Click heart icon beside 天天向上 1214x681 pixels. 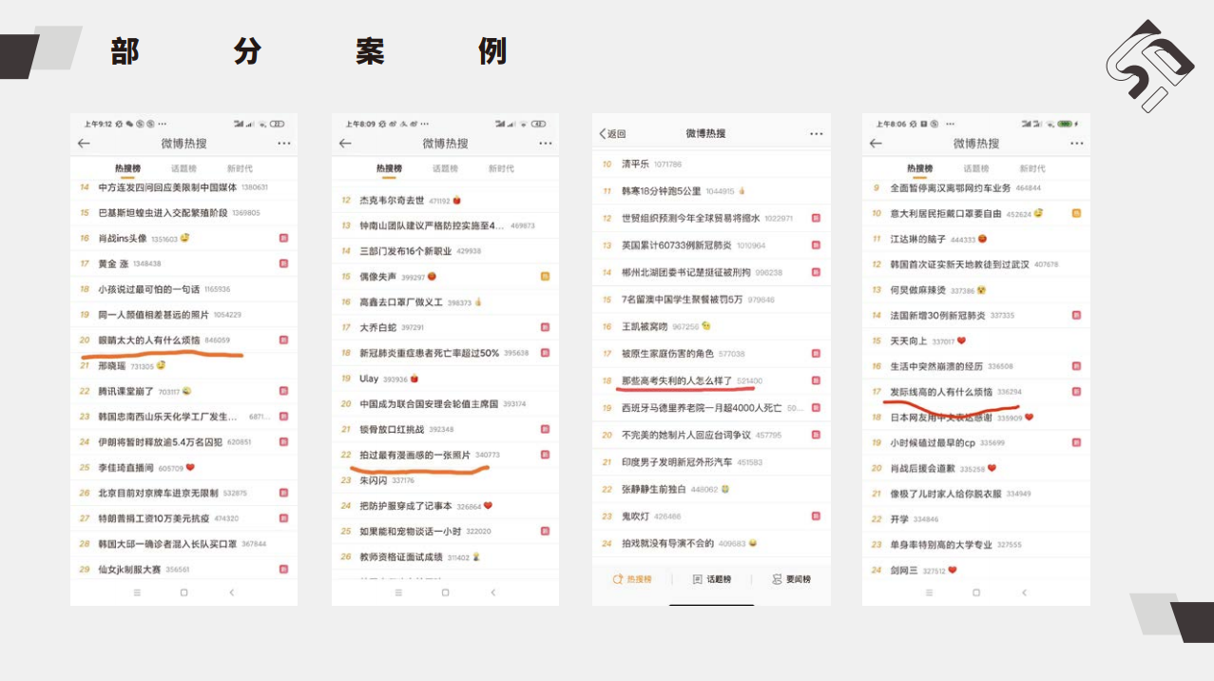coord(961,340)
